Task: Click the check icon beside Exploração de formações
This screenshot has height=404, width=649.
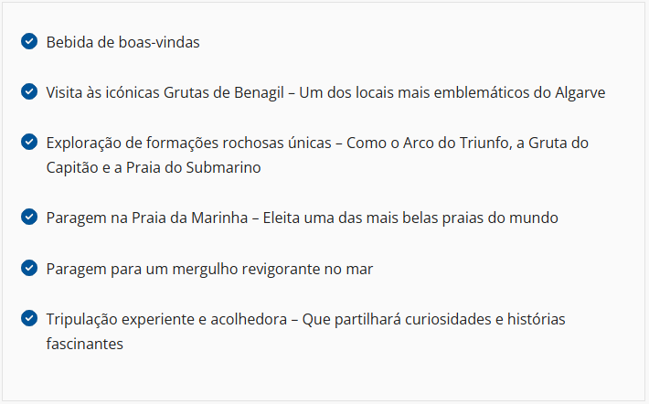Action: pyautogui.click(x=29, y=142)
